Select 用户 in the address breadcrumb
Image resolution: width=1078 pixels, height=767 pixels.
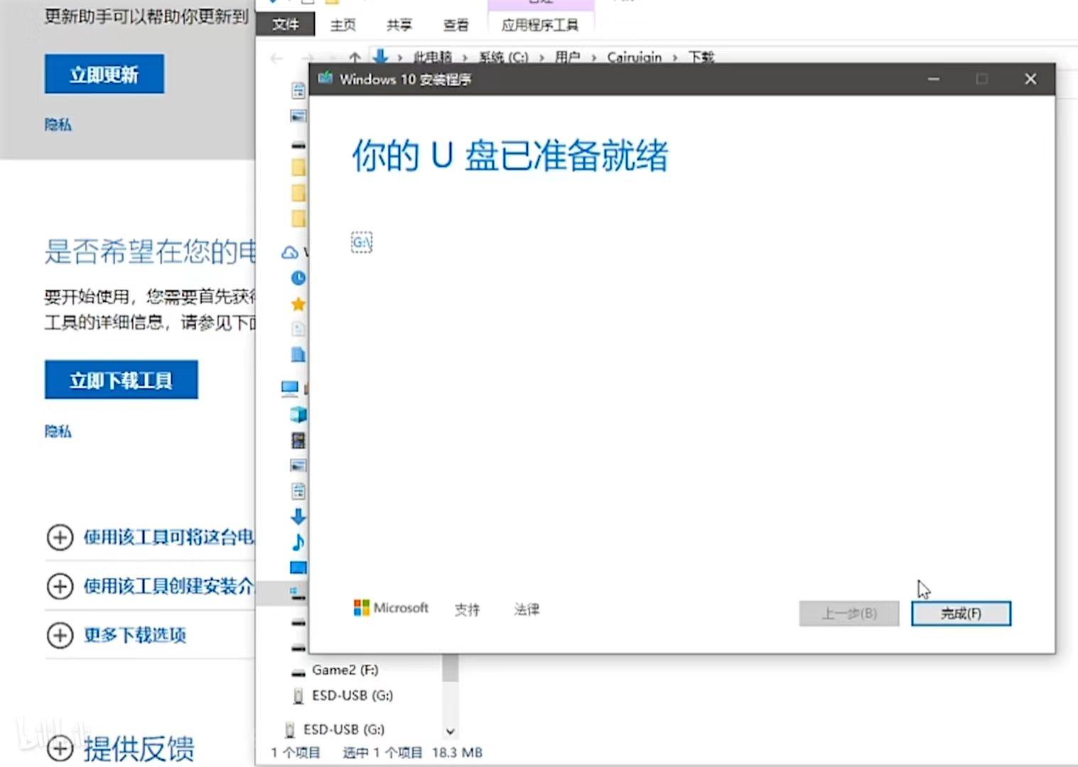click(x=567, y=57)
